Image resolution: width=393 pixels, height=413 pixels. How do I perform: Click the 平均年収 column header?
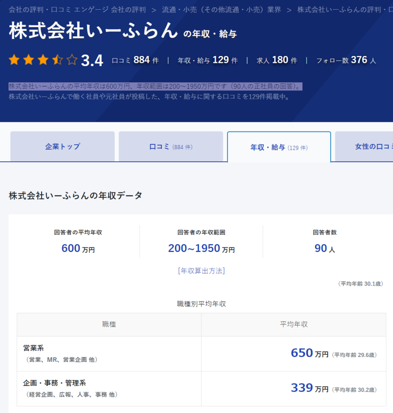(x=294, y=325)
